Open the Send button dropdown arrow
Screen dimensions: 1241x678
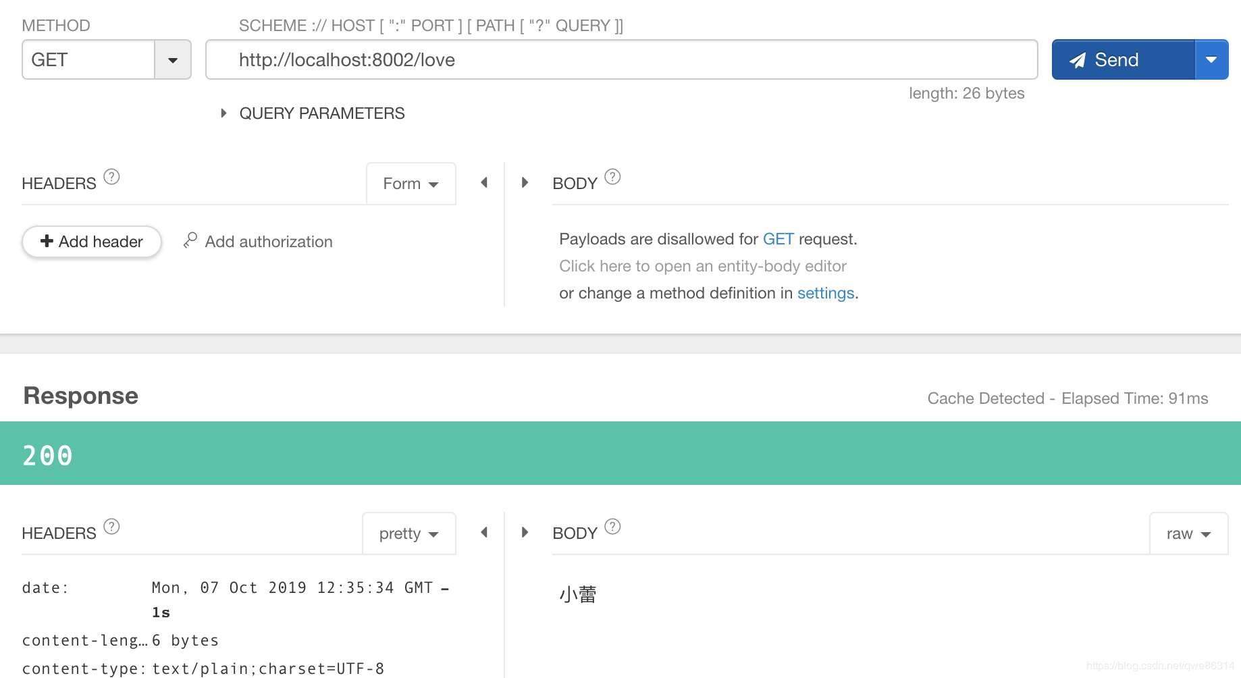point(1211,60)
